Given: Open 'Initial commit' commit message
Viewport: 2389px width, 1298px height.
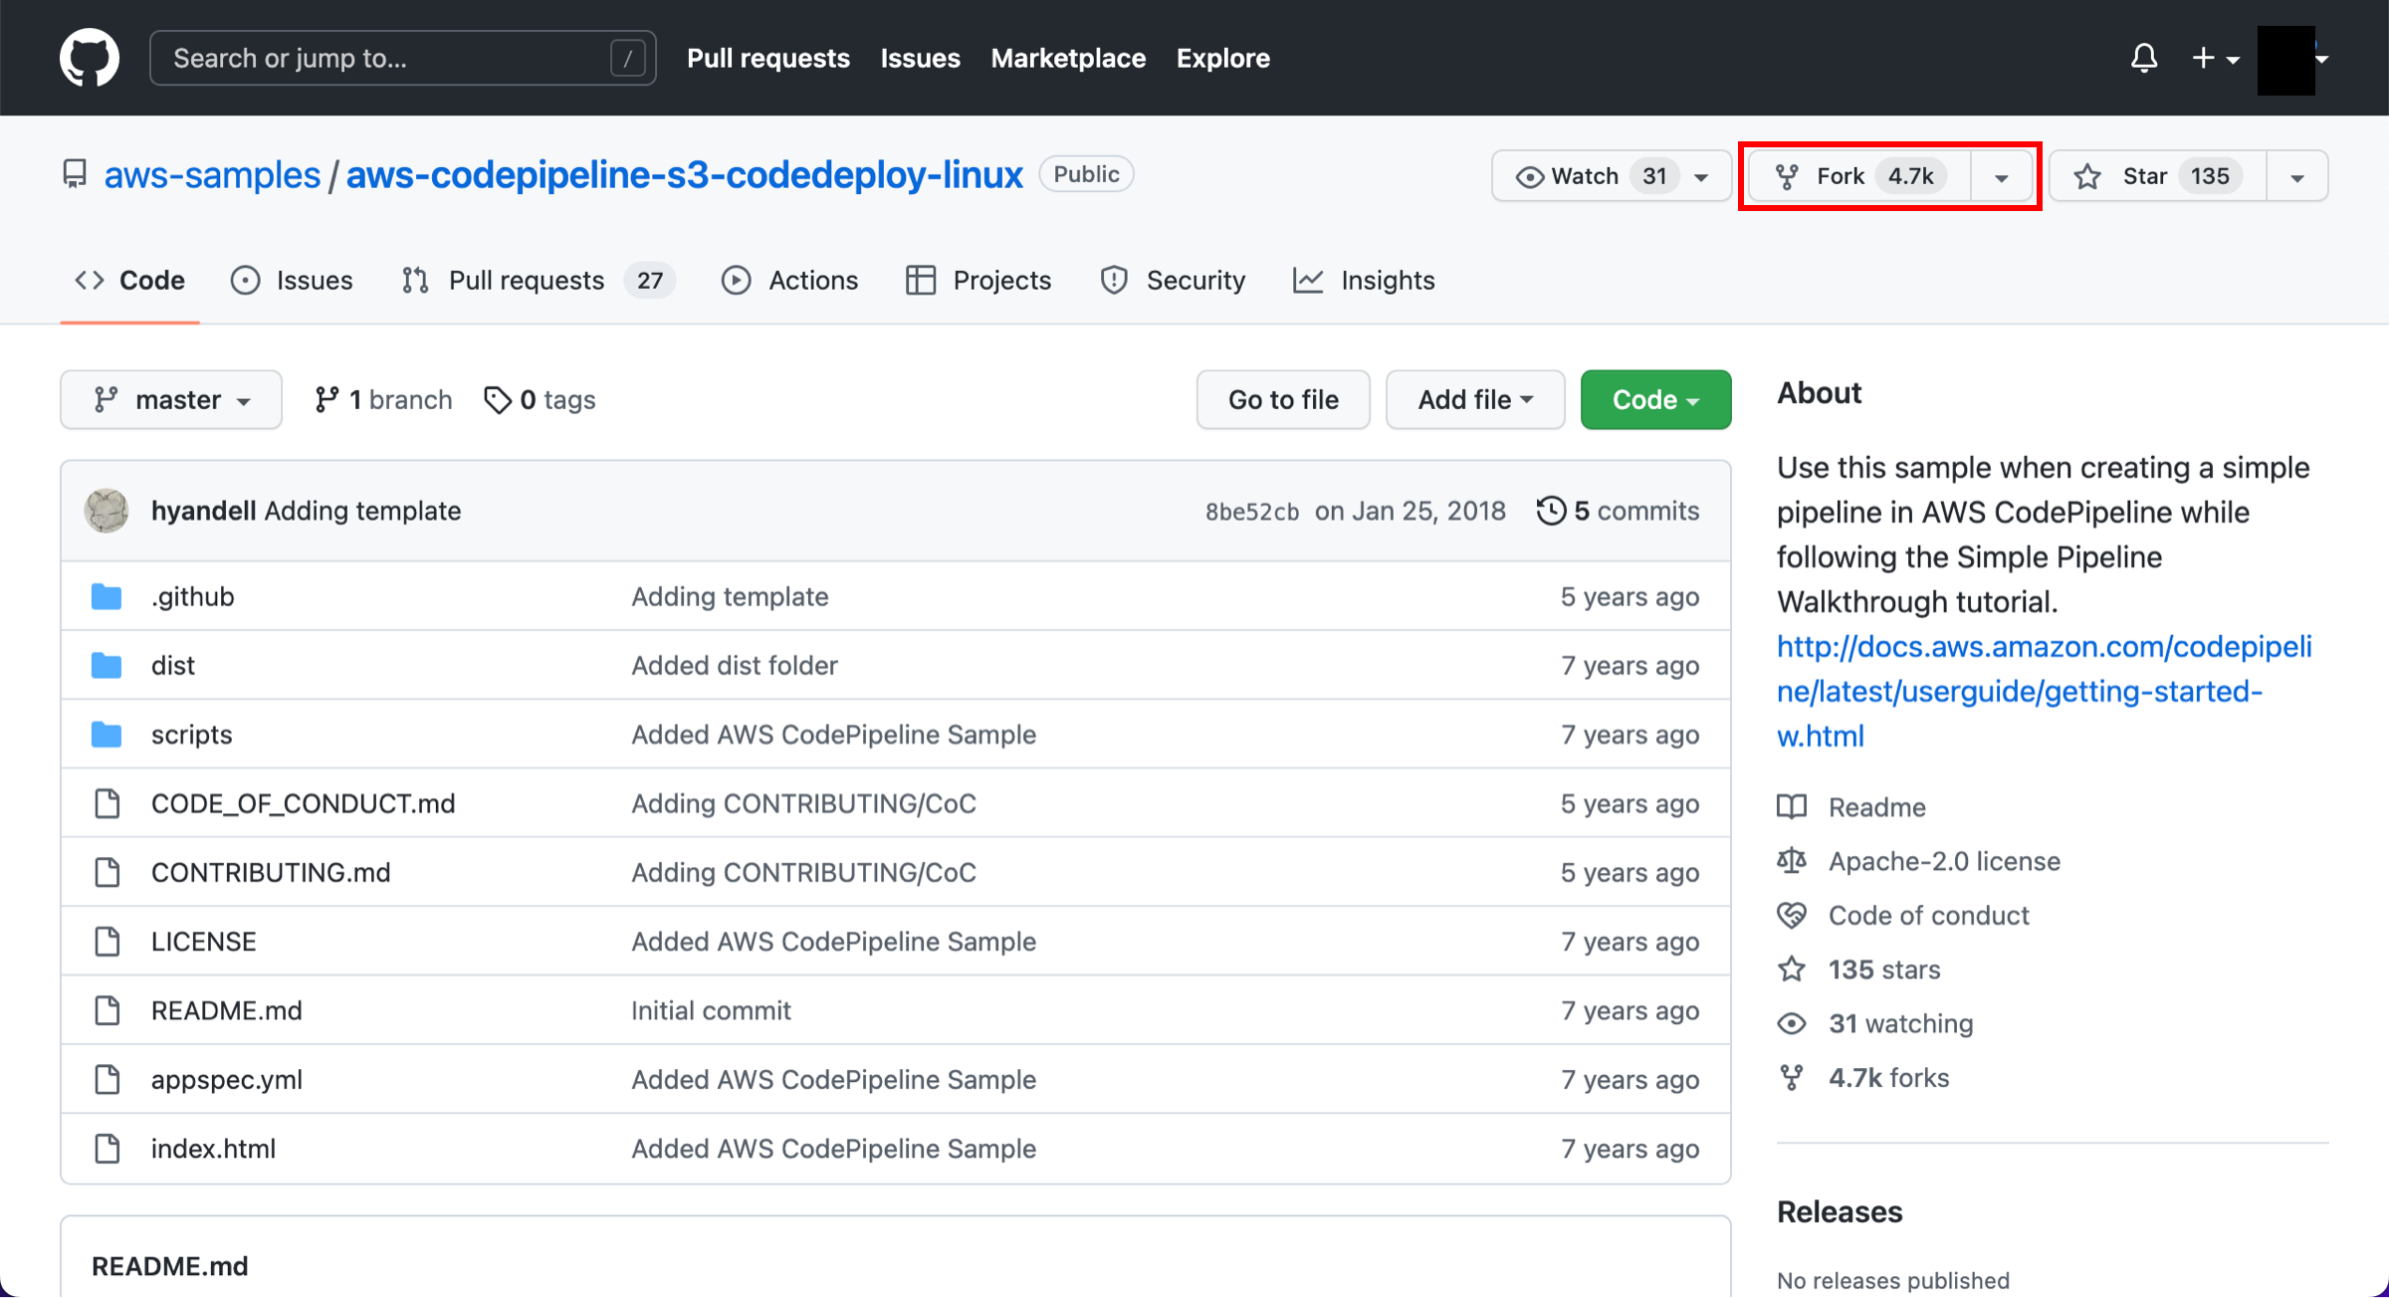Looking at the screenshot, I should (711, 1010).
